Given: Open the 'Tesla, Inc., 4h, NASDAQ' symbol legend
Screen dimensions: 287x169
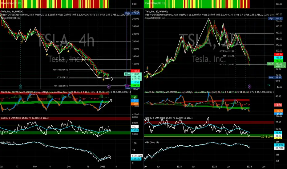Looking at the screenshot, I should pyautogui.click(x=12, y=11).
